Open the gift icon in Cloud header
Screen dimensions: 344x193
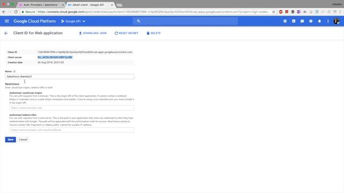tap(285, 21)
